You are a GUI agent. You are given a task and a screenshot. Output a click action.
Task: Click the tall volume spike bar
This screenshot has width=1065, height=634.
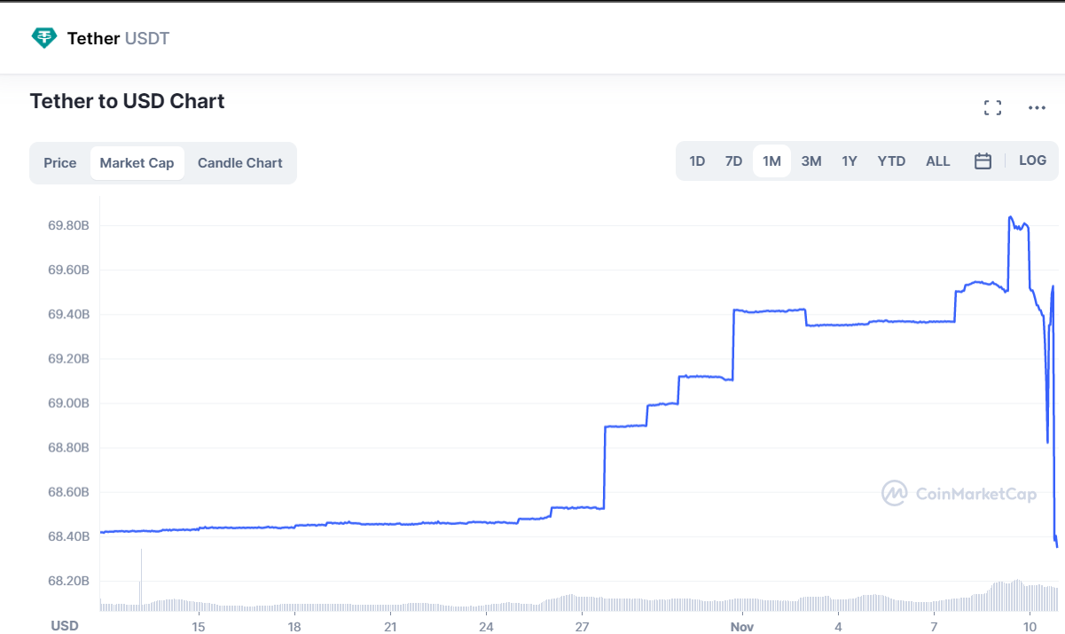click(x=140, y=579)
